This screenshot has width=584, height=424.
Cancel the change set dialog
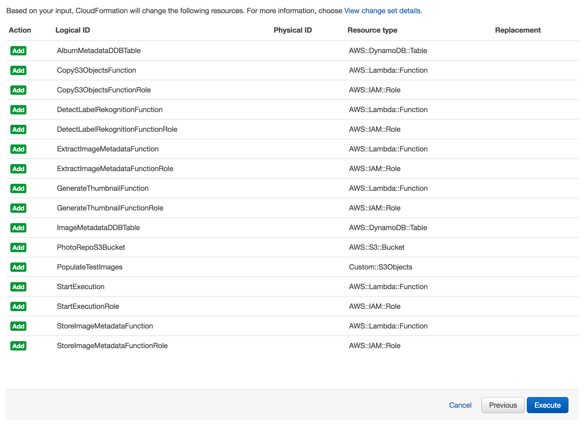pyautogui.click(x=460, y=405)
